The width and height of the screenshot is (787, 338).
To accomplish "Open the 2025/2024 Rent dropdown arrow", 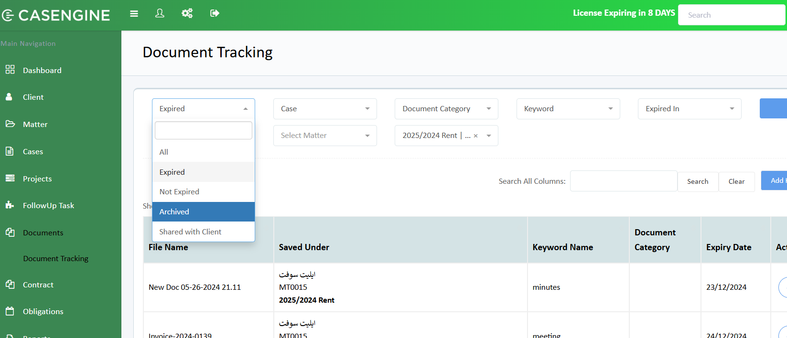I will pyautogui.click(x=489, y=136).
